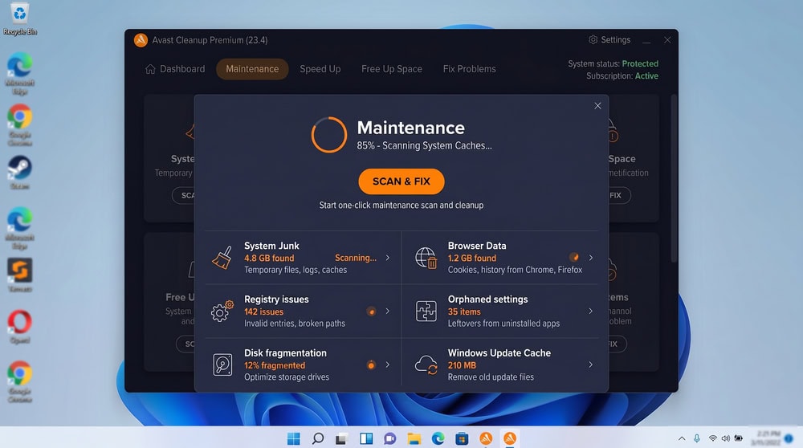Viewport: 803px width, 448px height.
Task: Open Microsoft Store from taskbar
Action: [462, 438]
